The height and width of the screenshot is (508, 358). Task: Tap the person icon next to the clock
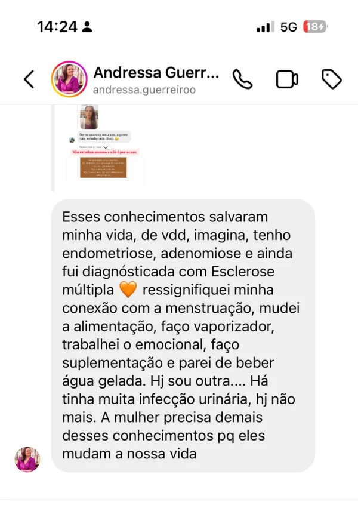(87, 27)
